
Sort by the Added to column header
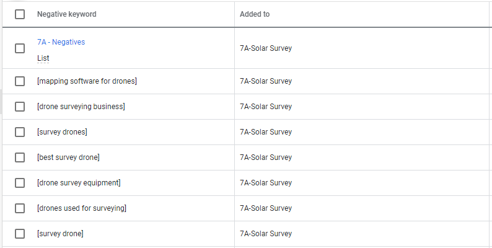click(x=255, y=14)
